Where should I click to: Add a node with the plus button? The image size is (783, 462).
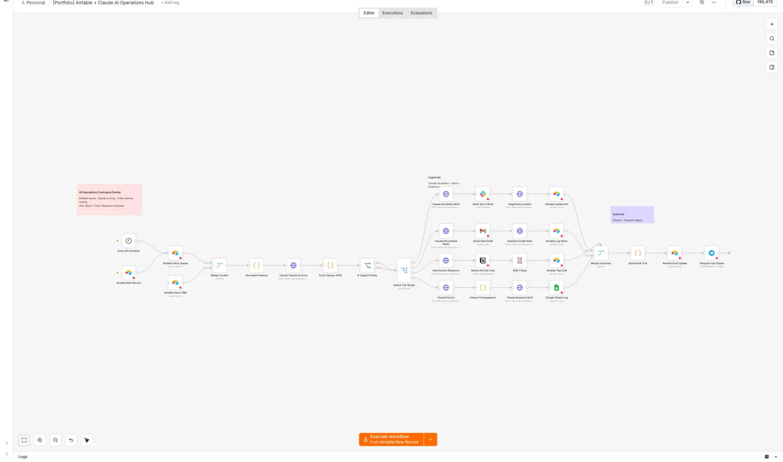tap(772, 24)
